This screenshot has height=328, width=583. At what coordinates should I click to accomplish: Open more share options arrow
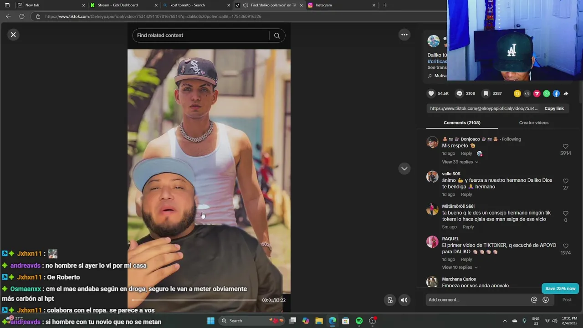click(566, 93)
